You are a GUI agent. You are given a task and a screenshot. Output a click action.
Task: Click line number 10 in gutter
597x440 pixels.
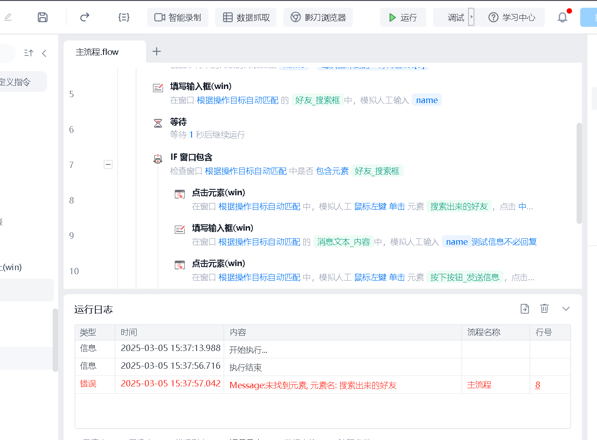(x=74, y=271)
